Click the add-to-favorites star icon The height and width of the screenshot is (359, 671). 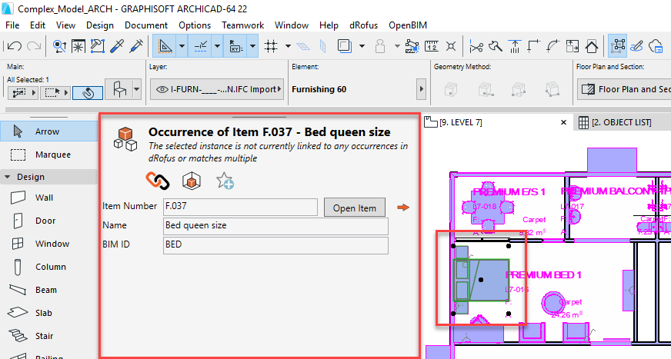[225, 181]
